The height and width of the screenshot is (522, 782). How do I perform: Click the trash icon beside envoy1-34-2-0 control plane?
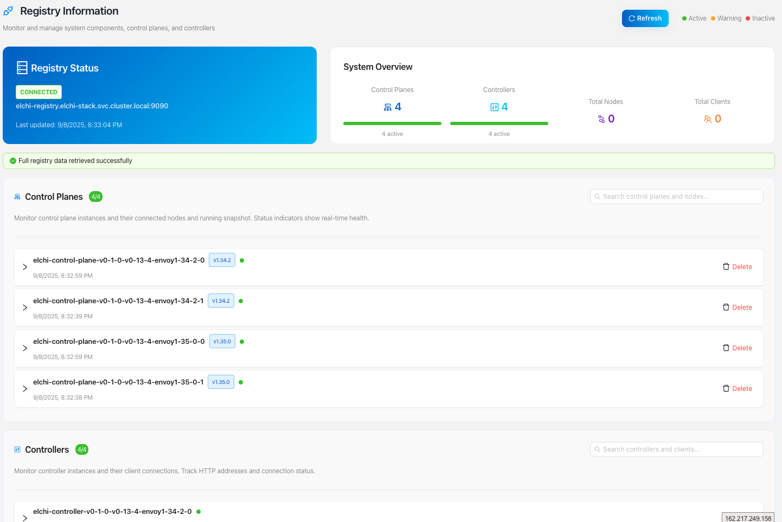point(726,266)
